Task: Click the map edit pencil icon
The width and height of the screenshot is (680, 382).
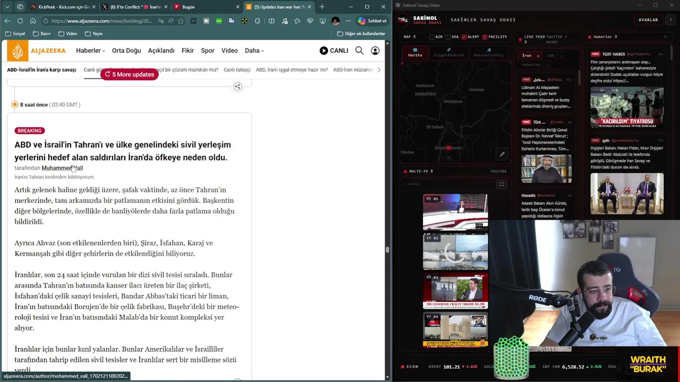Action: point(502,154)
